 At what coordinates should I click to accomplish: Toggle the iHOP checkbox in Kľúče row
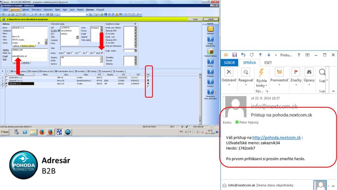coord(102,53)
